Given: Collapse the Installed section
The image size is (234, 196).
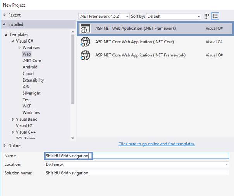Looking at the screenshot, I should pyautogui.click(x=5, y=24).
